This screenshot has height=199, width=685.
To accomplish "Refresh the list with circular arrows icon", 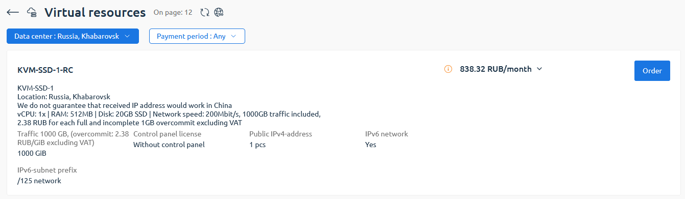I will 205,12.
